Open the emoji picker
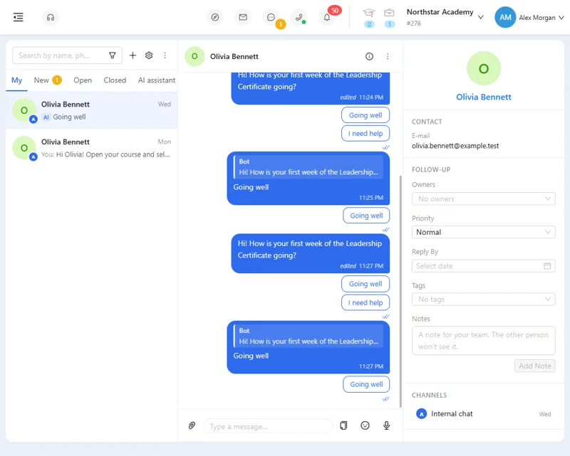Image resolution: width=570 pixels, height=456 pixels. [365, 425]
